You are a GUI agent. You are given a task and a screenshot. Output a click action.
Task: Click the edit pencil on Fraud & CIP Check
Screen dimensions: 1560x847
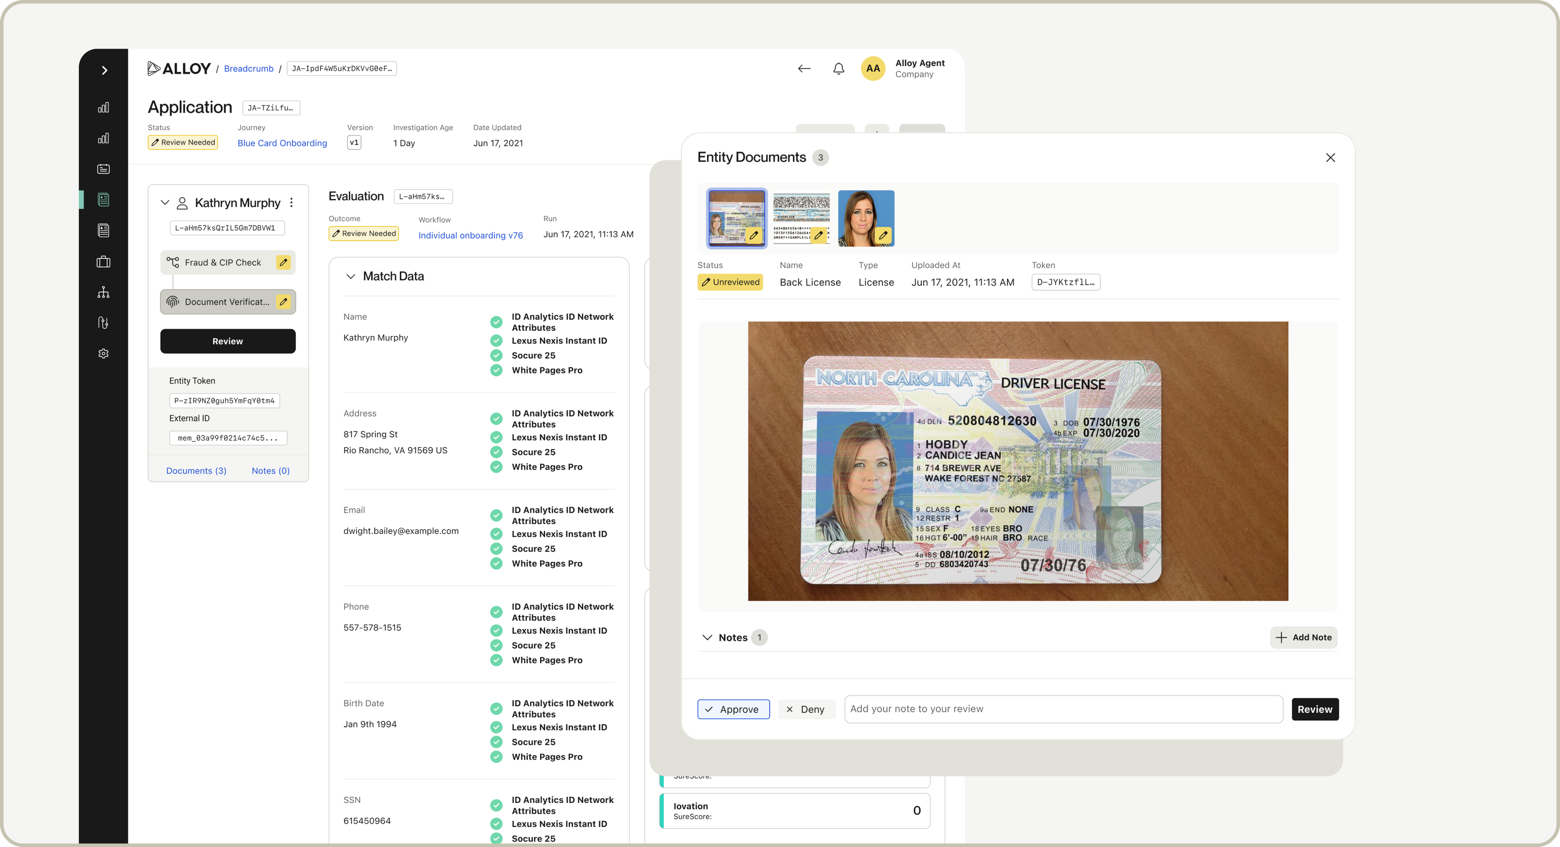[x=283, y=262]
